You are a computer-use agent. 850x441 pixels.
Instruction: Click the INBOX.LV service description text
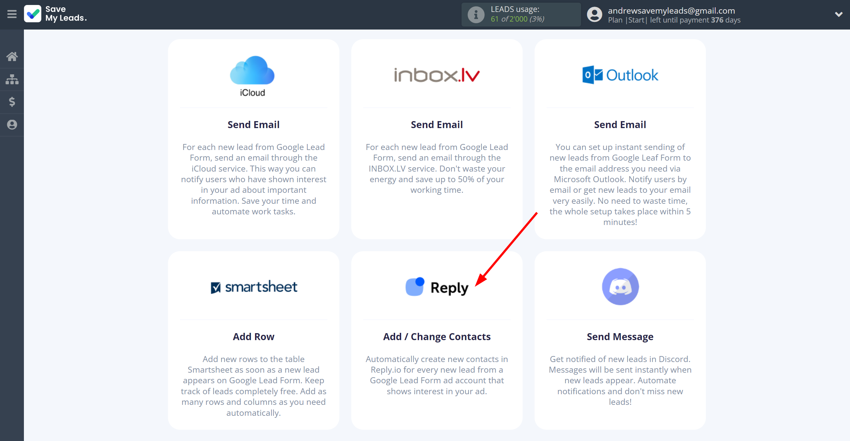click(437, 169)
